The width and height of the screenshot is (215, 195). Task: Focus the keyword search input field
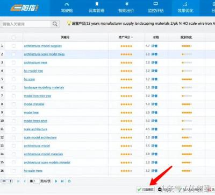tap(26, 24)
